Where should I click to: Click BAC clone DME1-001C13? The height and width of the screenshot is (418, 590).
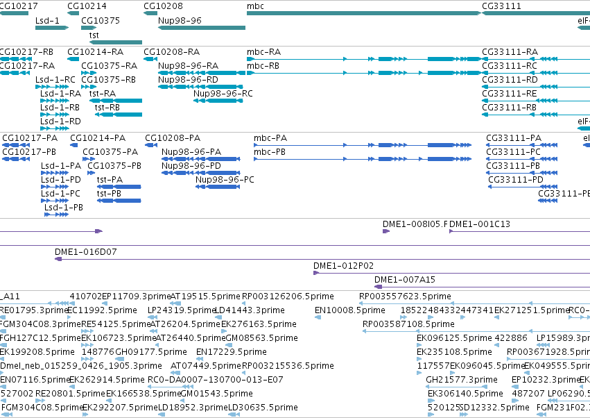point(520,231)
